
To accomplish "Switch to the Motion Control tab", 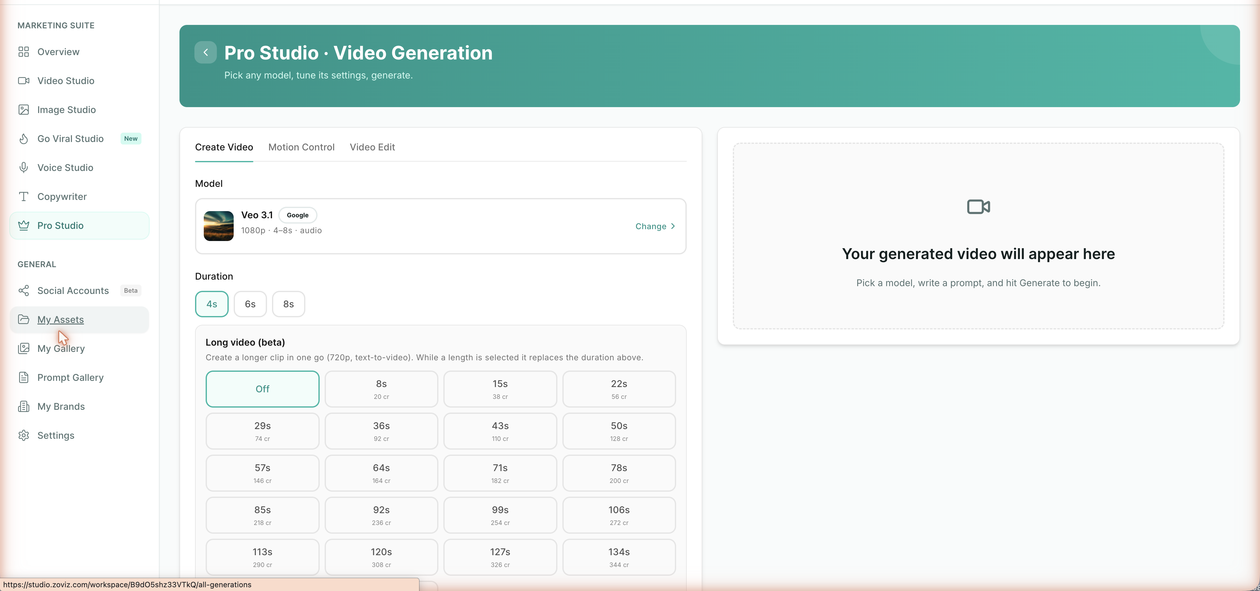I will coord(301,147).
